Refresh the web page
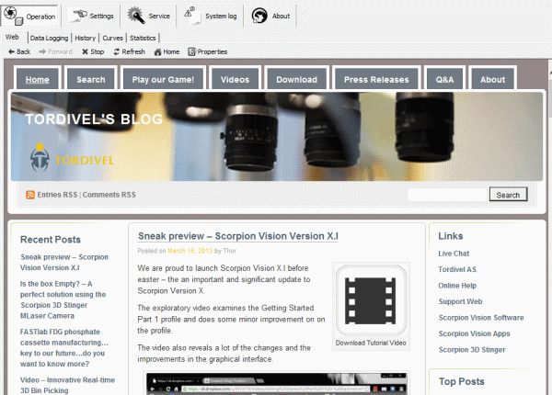 (129, 51)
